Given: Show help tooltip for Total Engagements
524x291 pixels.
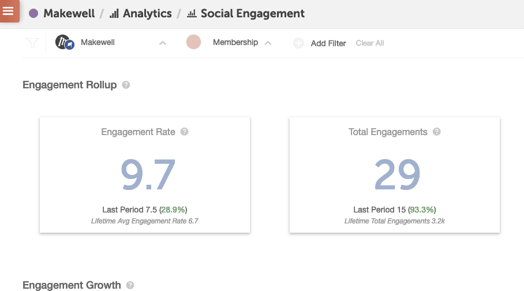Looking at the screenshot, I should (437, 132).
